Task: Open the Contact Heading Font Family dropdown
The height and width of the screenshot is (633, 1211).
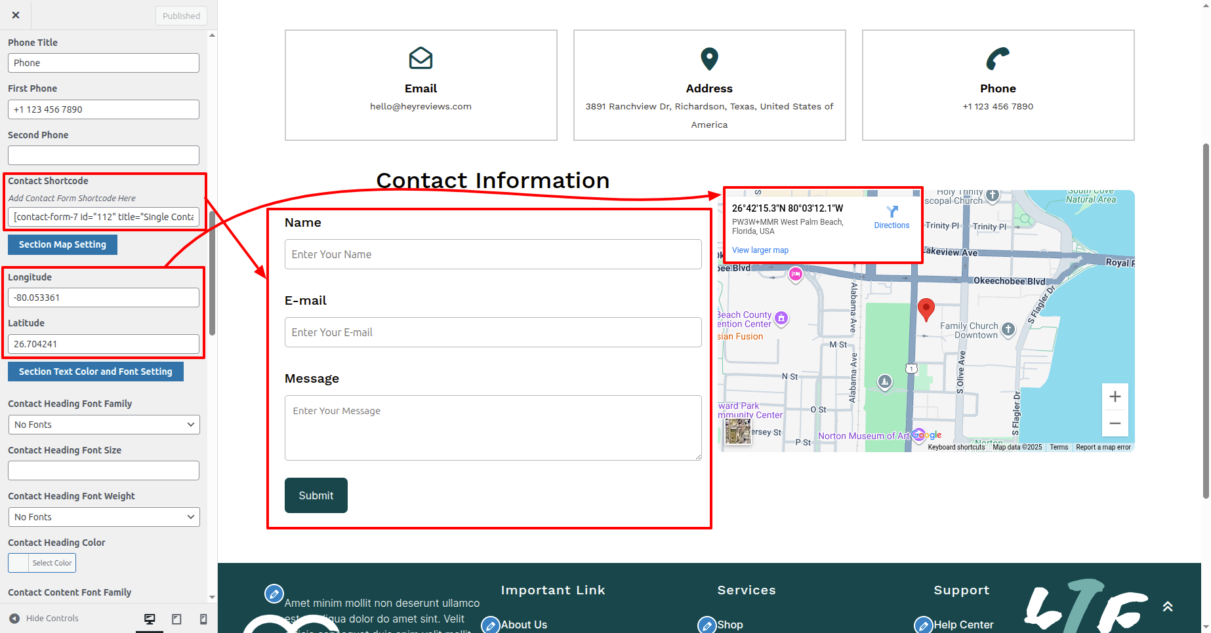Action: (x=104, y=425)
